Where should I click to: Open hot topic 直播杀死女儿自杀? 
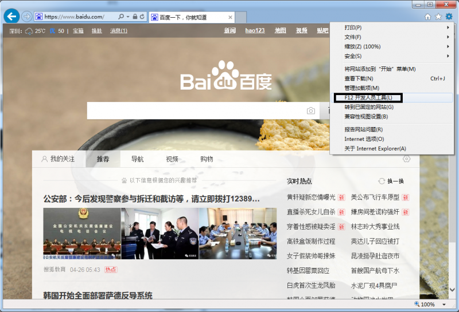coord(311,212)
